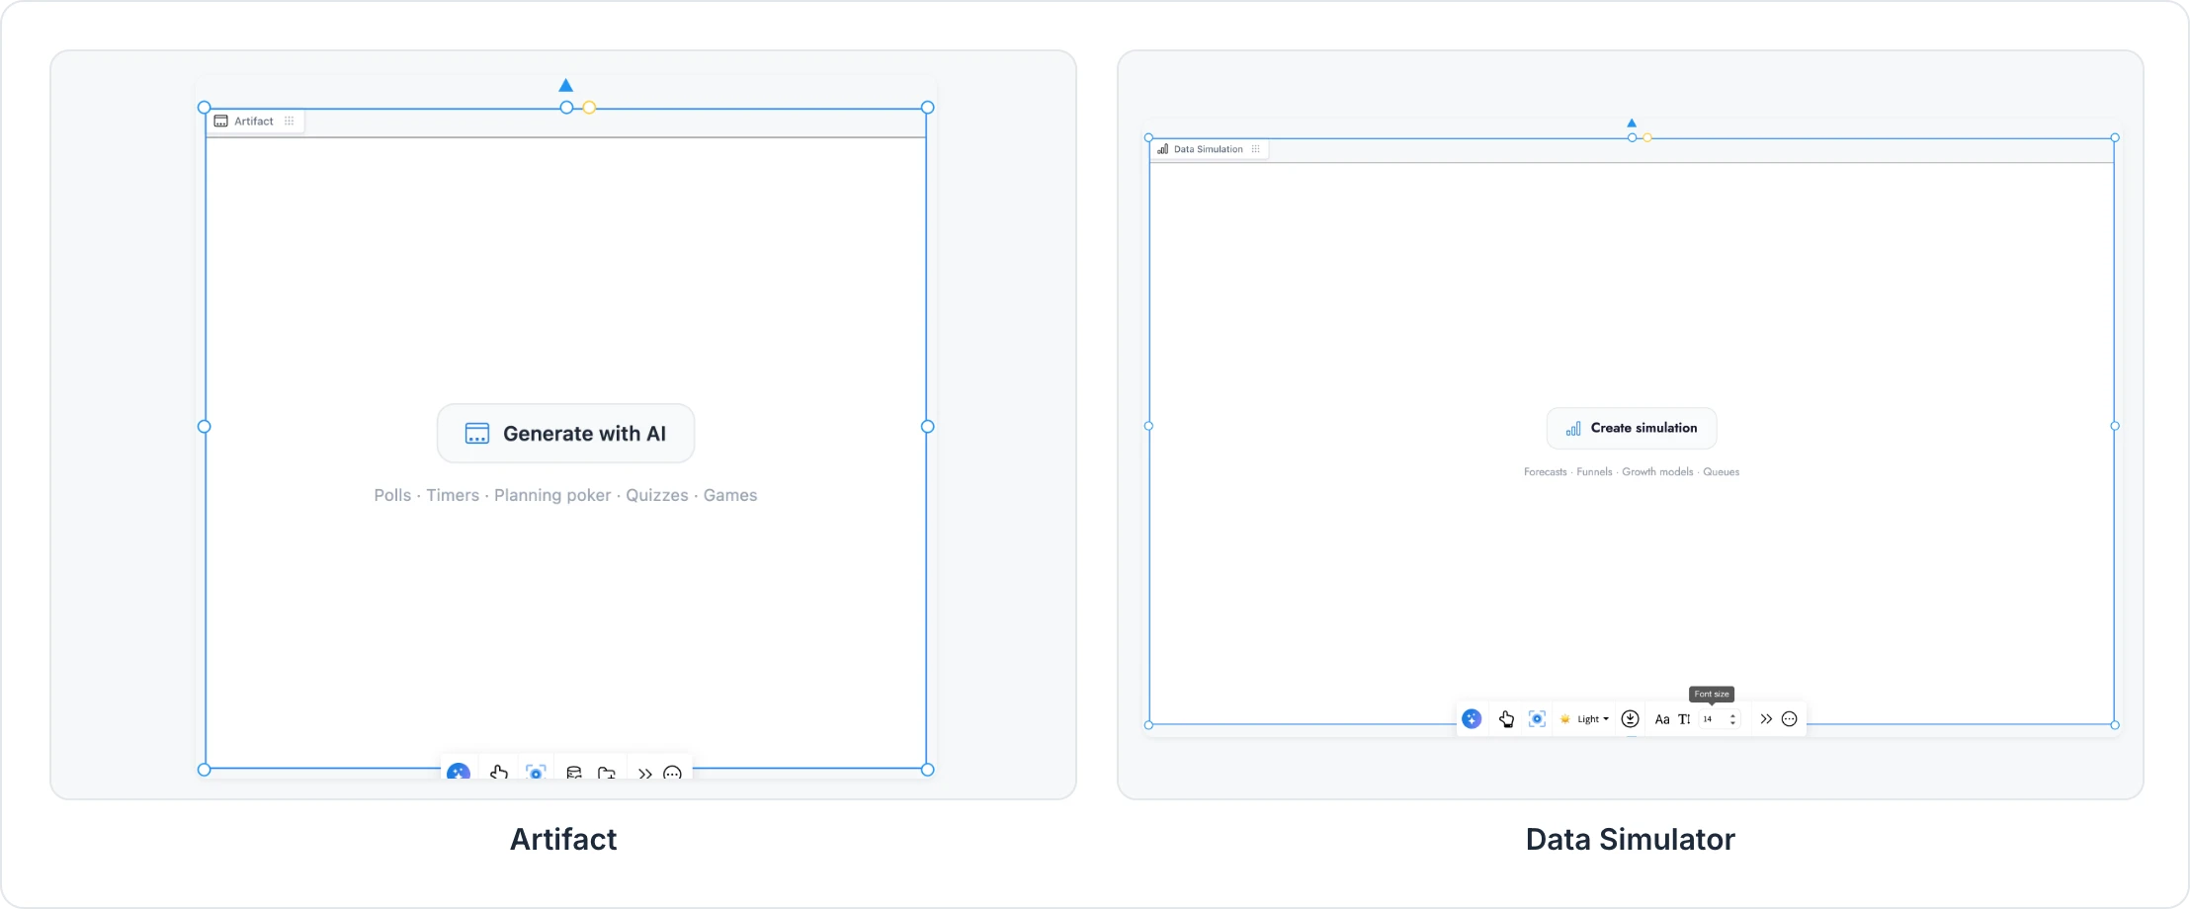The height and width of the screenshot is (909, 2190).
Task: Click the focus frame icon in Data Simulation toolbar
Action: 1537,719
